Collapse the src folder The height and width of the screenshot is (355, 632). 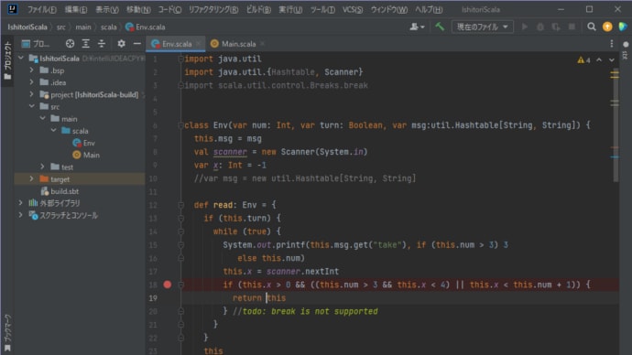click(32, 106)
